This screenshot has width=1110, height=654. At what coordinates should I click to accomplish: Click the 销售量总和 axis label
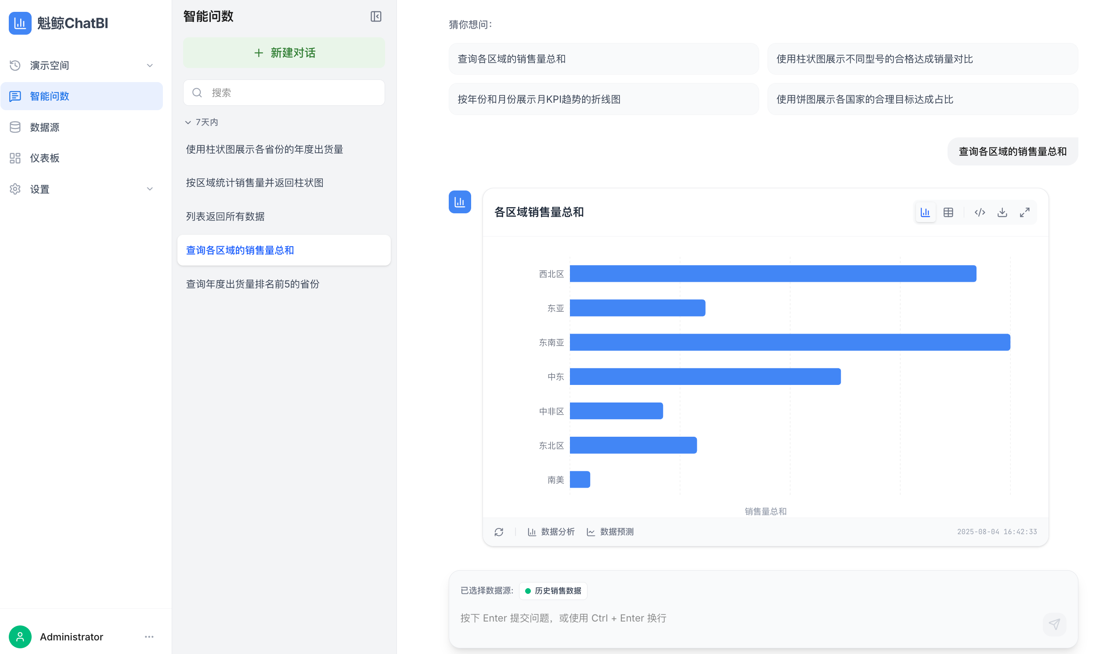click(x=765, y=511)
